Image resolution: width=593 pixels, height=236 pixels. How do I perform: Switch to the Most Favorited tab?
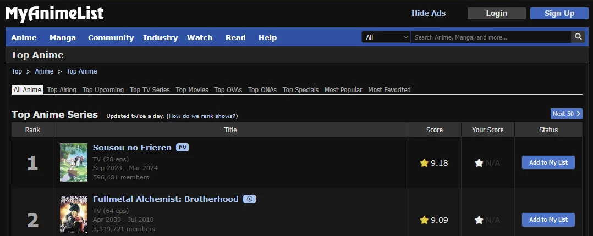[389, 90]
